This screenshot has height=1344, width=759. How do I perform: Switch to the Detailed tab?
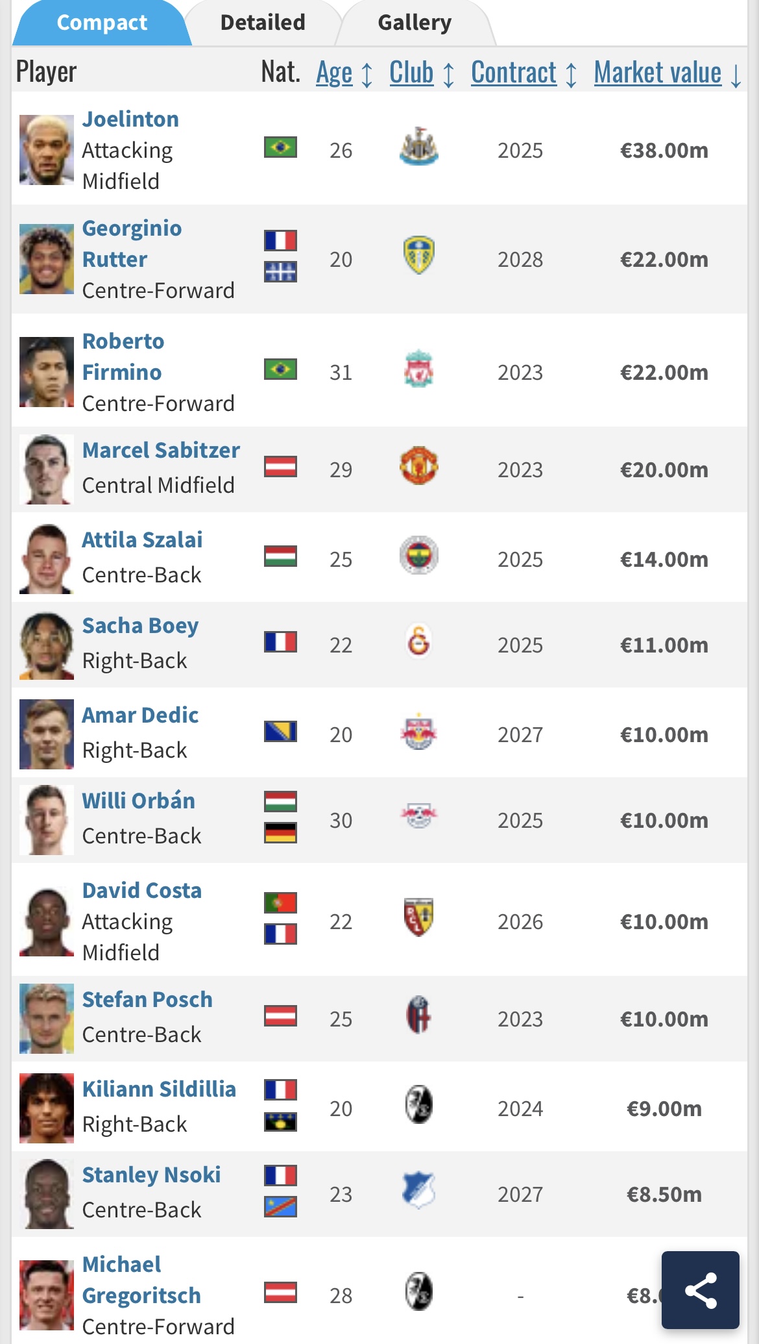[263, 23]
